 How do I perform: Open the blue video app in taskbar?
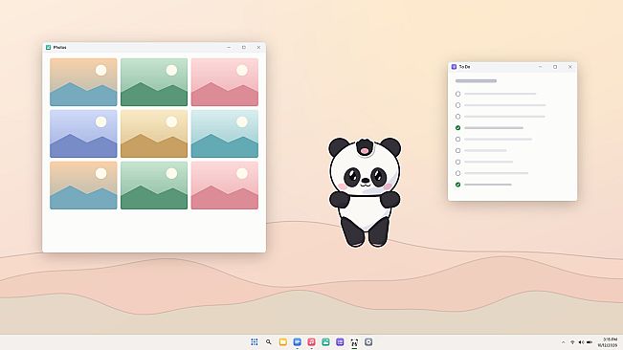tap(298, 341)
